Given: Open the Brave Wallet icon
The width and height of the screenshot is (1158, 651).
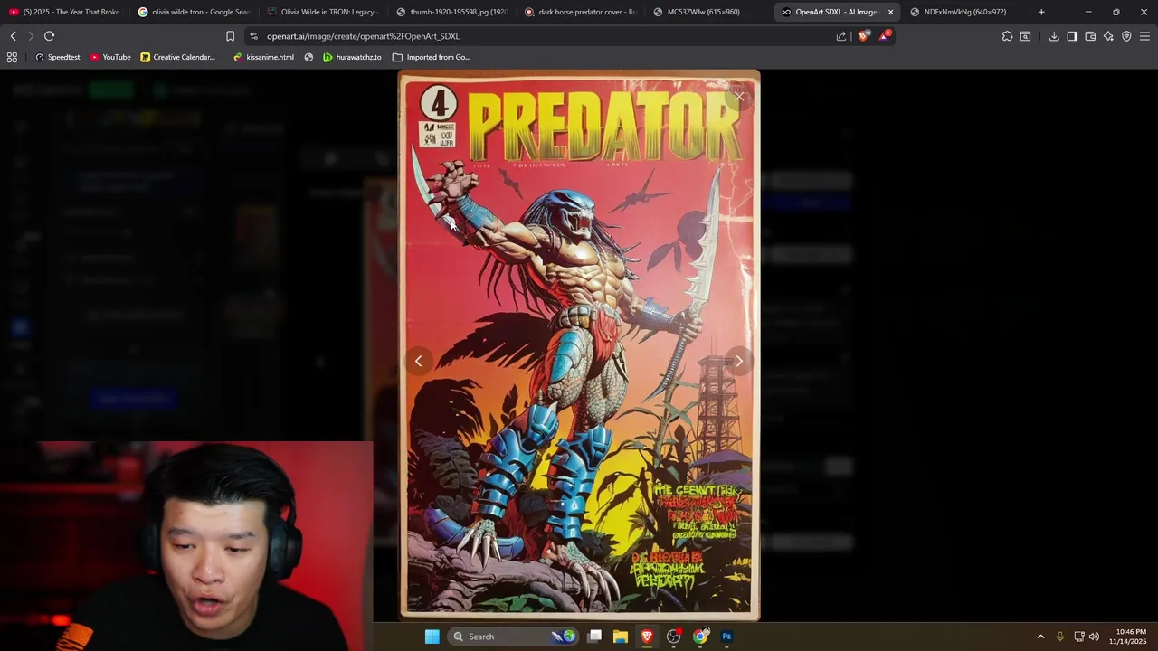Looking at the screenshot, I should click(1090, 36).
